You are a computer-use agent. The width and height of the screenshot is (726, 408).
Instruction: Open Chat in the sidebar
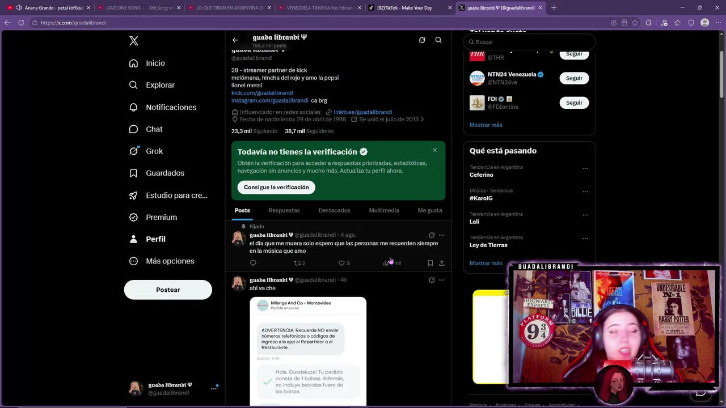point(145,129)
